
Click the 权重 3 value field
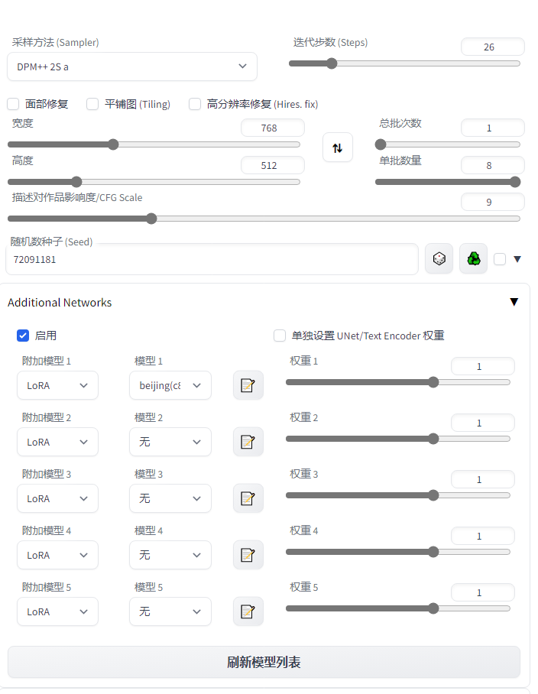point(483,479)
